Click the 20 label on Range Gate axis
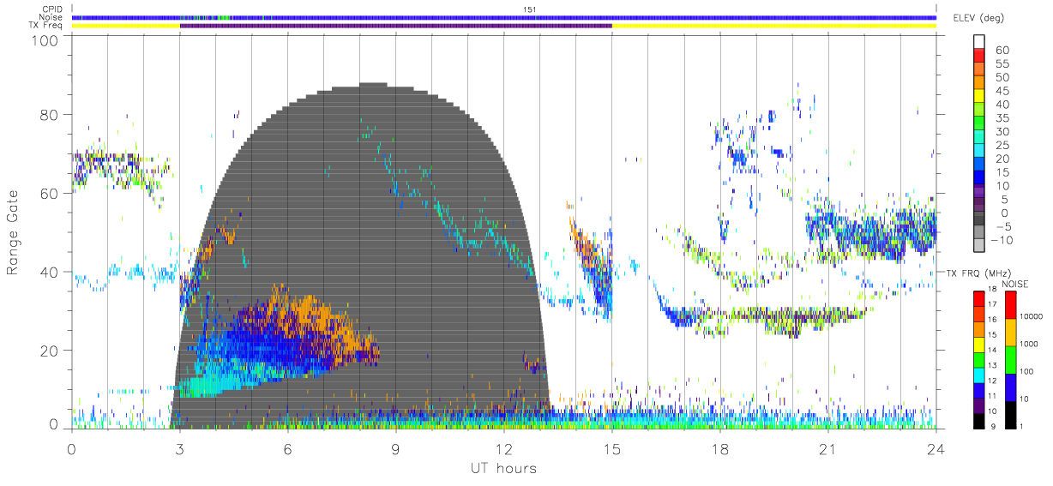 50,351
